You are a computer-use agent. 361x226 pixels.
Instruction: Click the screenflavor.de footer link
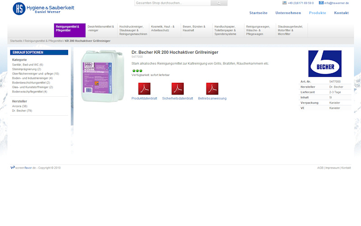pyautogui.click(x=26, y=168)
